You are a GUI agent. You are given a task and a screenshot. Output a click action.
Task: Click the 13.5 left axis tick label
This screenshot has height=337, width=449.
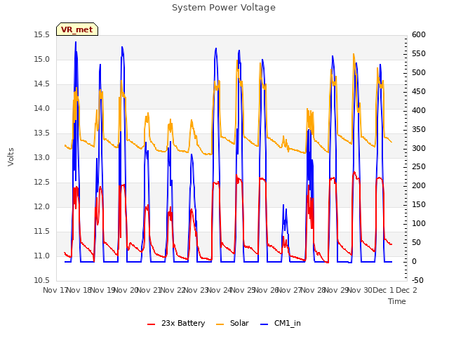[42, 133]
